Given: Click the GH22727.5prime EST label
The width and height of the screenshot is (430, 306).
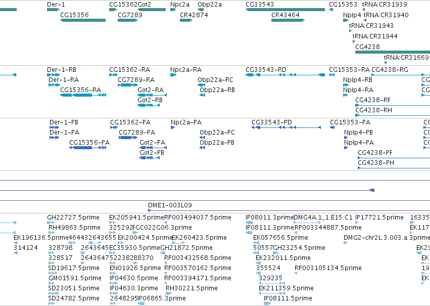Looking at the screenshot, I should [73, 217].
